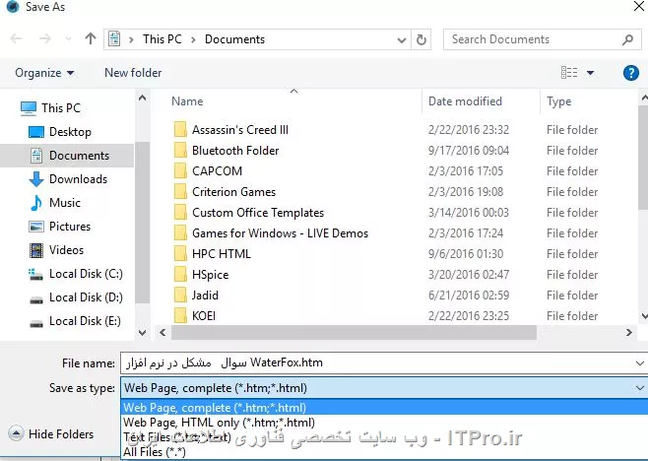Go up one folder level

coord(90,38)
